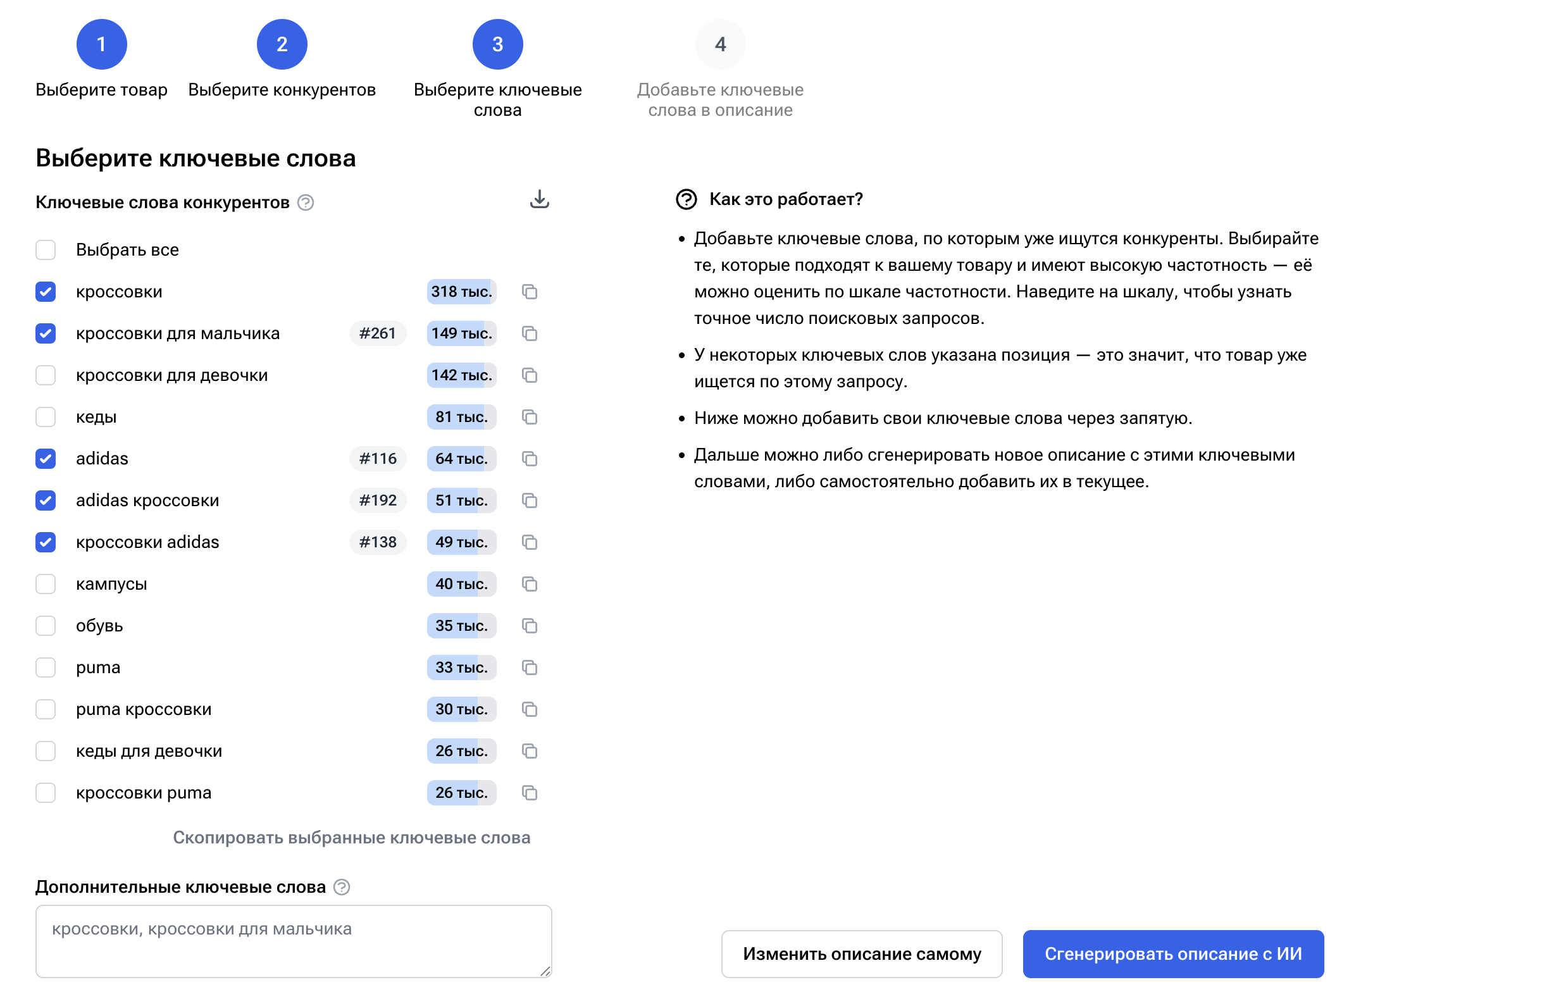Viewport: 1554px width, 1006px height.
Task: Click 'Сгенерировать описание с ИИ' button
Action: (1173, 954)
